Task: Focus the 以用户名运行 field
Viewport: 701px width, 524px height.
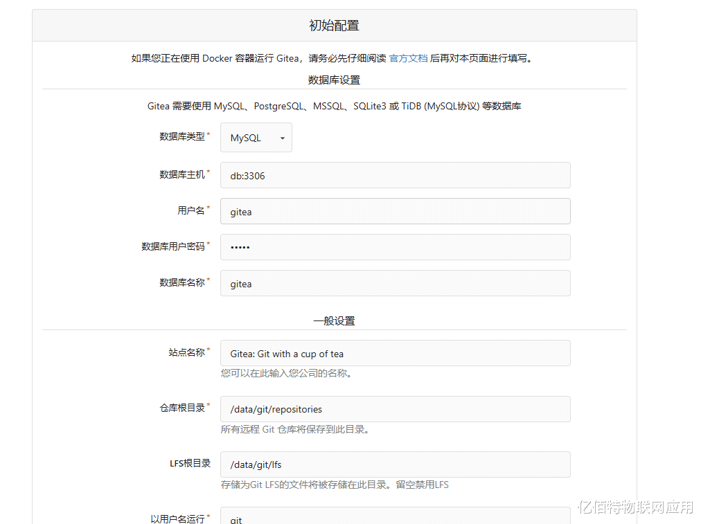Action: coord(396,516)
